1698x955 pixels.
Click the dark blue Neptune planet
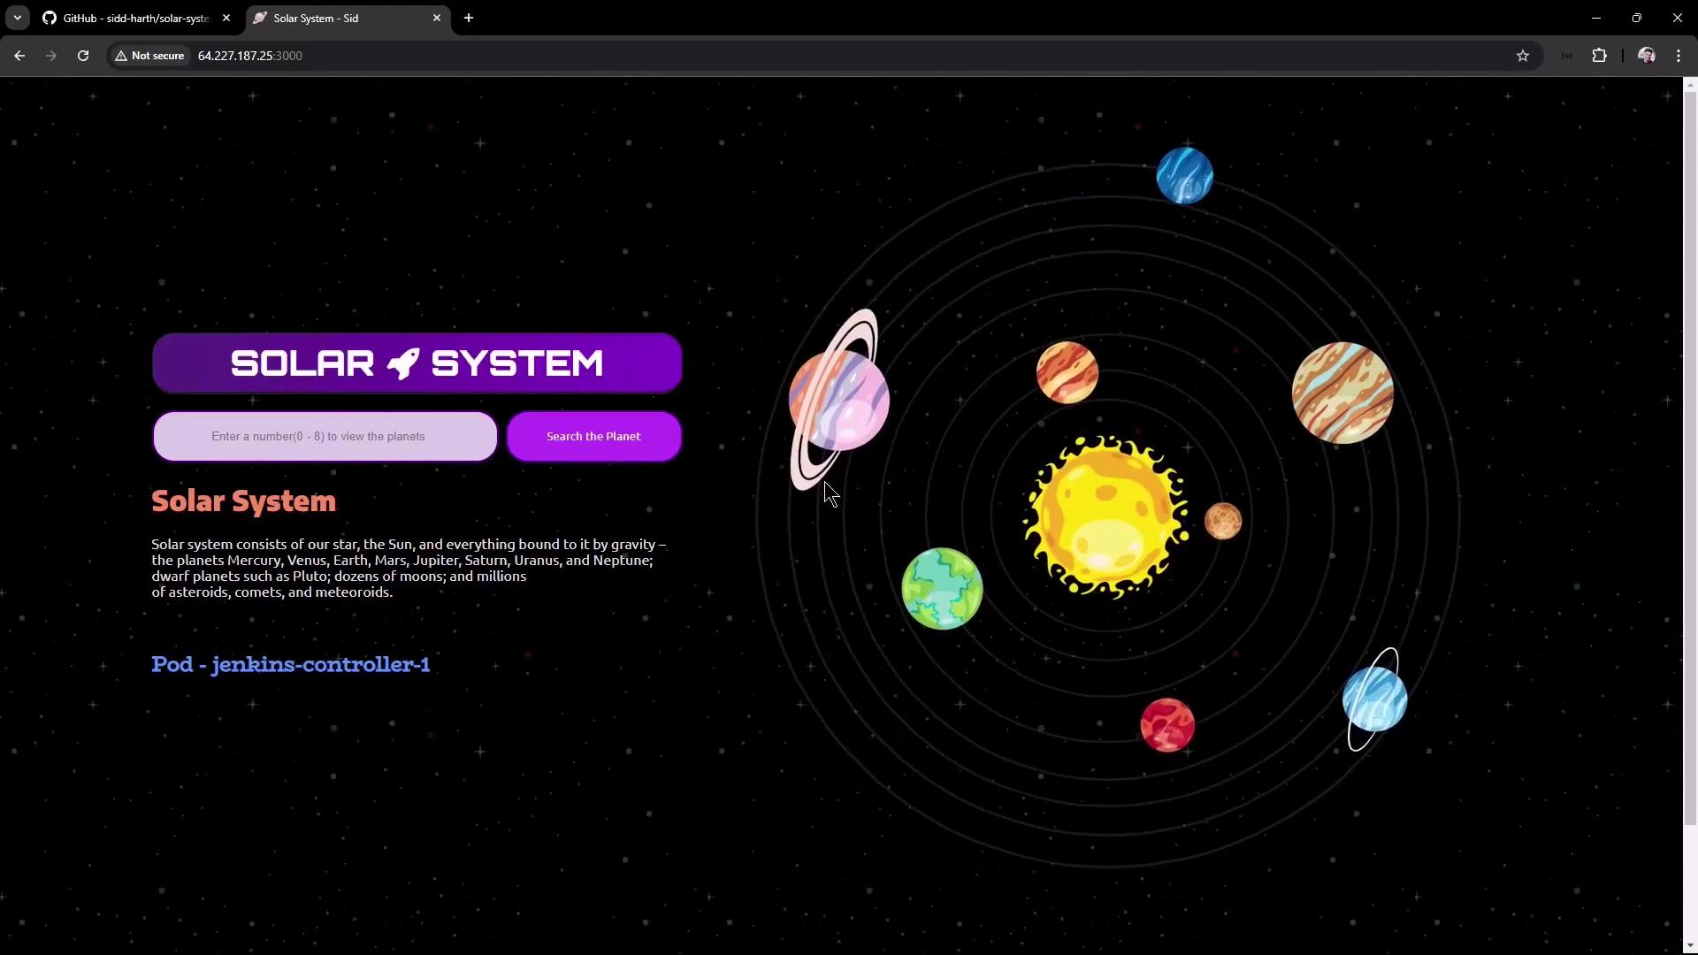1184,176
